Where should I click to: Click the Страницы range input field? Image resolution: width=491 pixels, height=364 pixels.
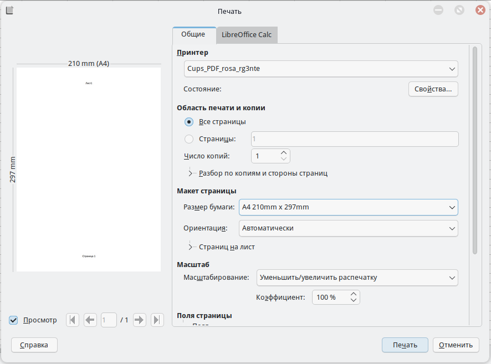(355, 139)
